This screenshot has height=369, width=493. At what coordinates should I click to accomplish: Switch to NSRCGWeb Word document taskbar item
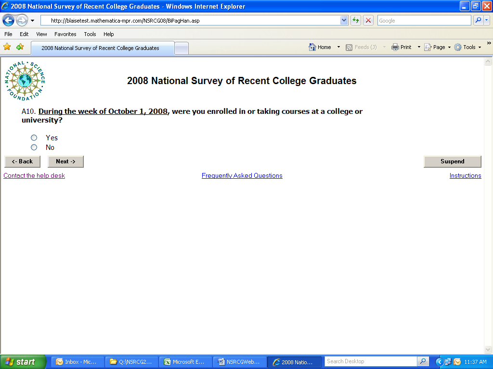240,362
